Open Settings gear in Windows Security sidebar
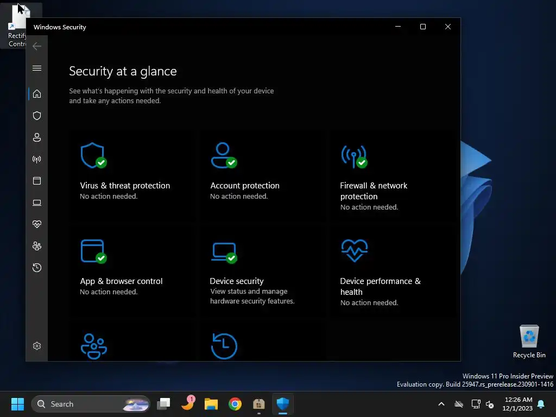Image resolution: width=556 pixels, height=417 pixels. pyautogui.click(x=37, y=346)
